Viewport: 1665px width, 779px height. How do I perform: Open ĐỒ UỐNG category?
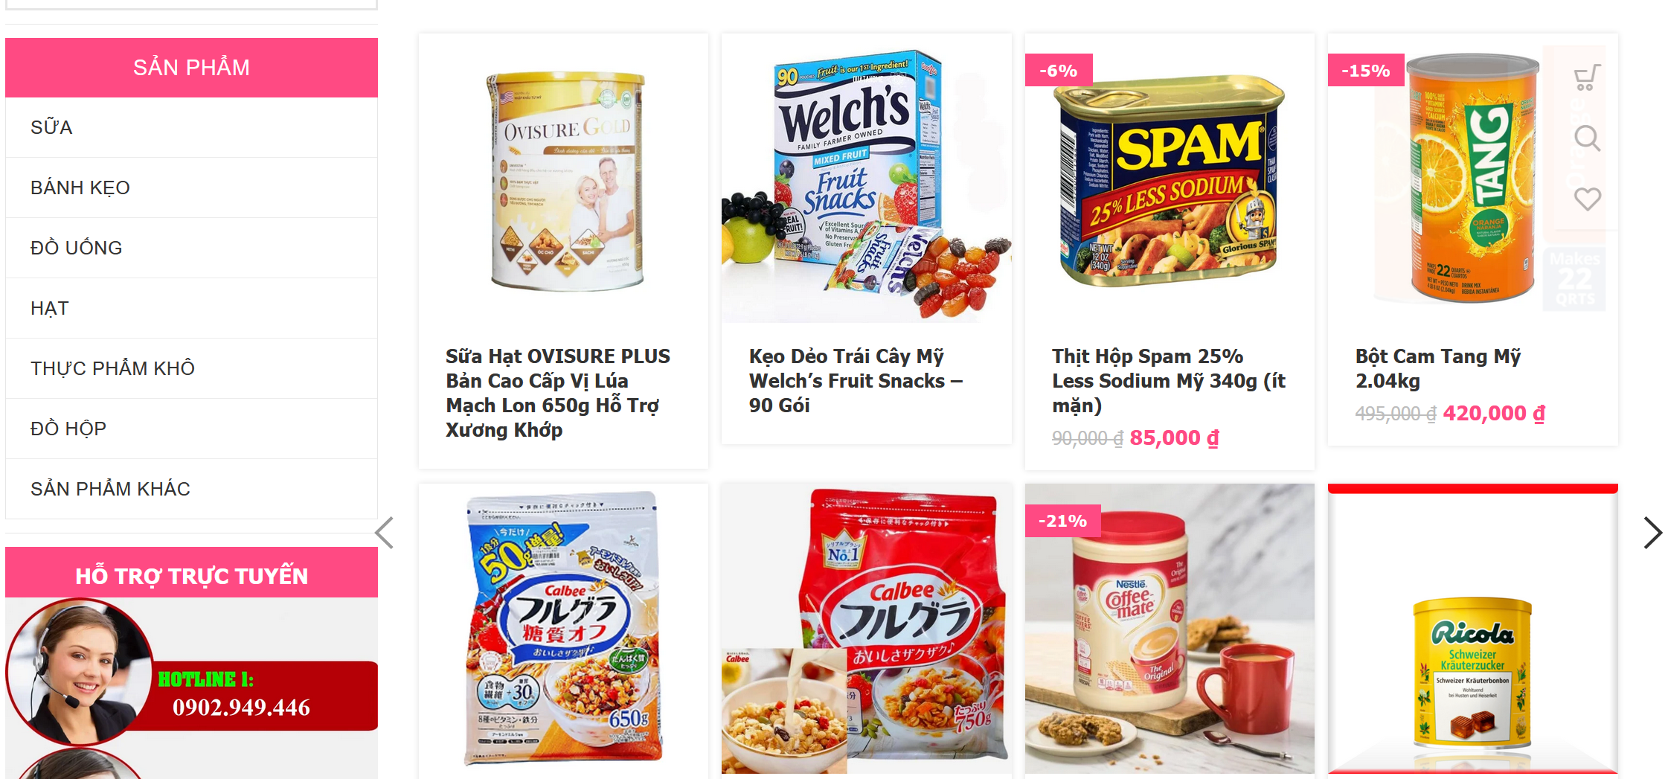pos(191,248)
